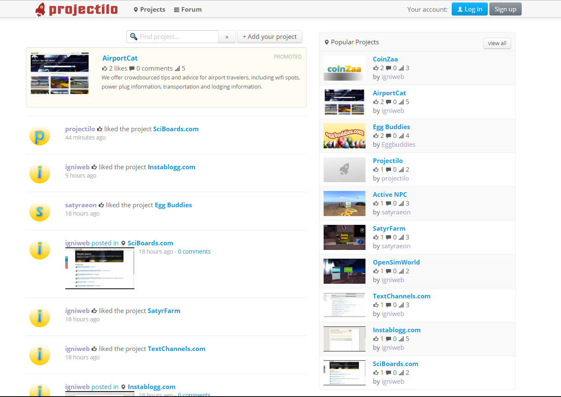Click the signal bars icon under CoinZaa
This screenshot has height=397, width=561.
(401, 68)
